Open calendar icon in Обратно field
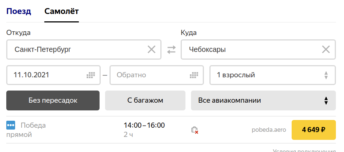This screenshot has width=344, height=152. click(x=194, y=75)
